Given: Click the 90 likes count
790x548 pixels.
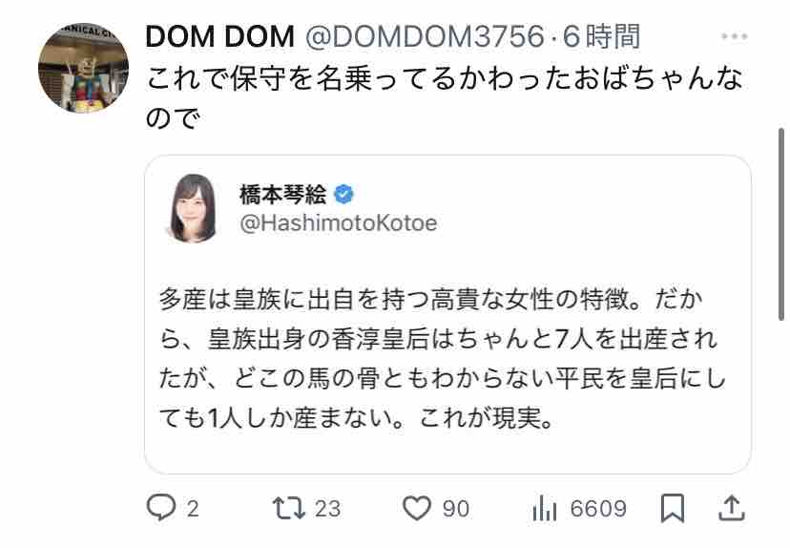Looking at the screenshot, I should pyautogui.click(x=456, y=508).
